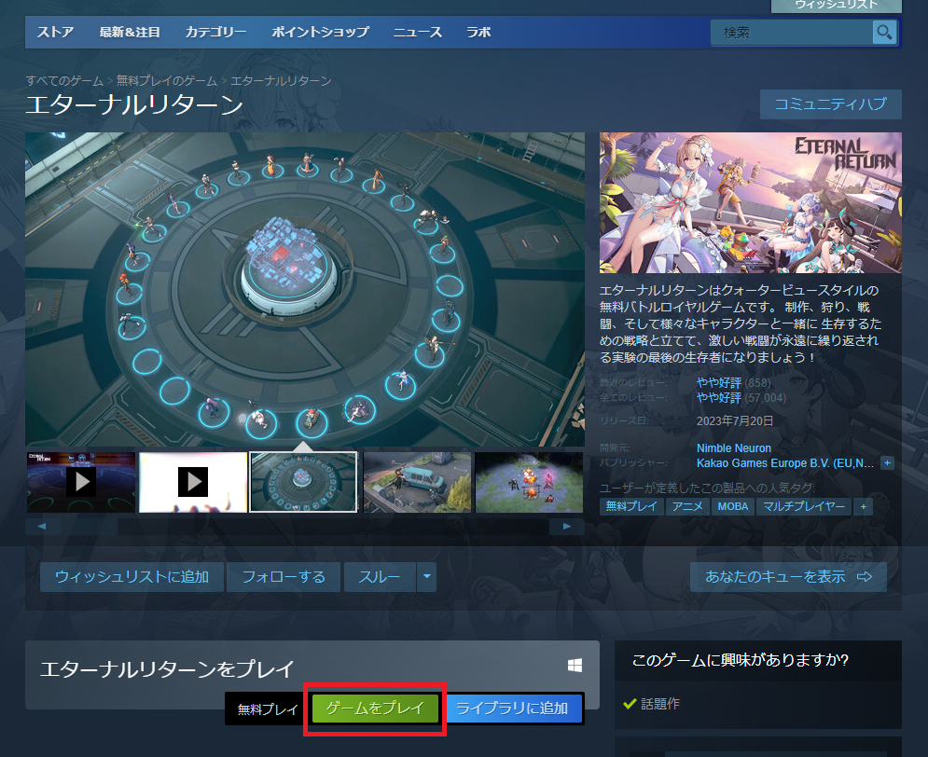Open the カテゴリー menu
This screenshot has width=928, height=757.
click(x=215, y=33)
